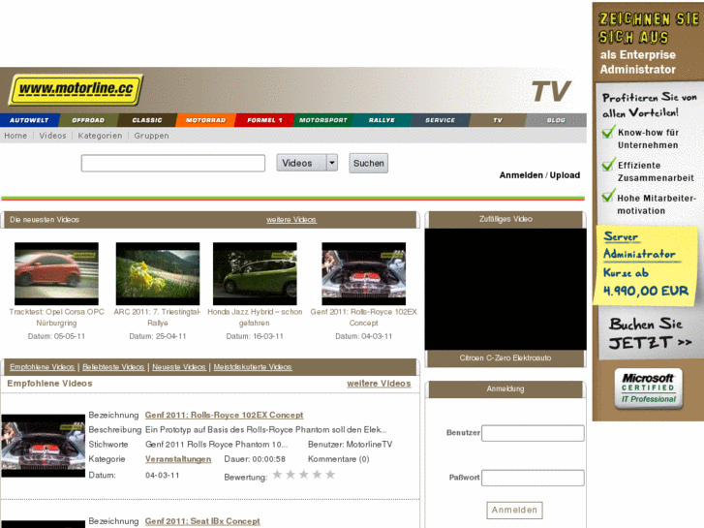704x528 pixels.
Task: Rate Rolls-Royce video two stars
Action: 291,475
